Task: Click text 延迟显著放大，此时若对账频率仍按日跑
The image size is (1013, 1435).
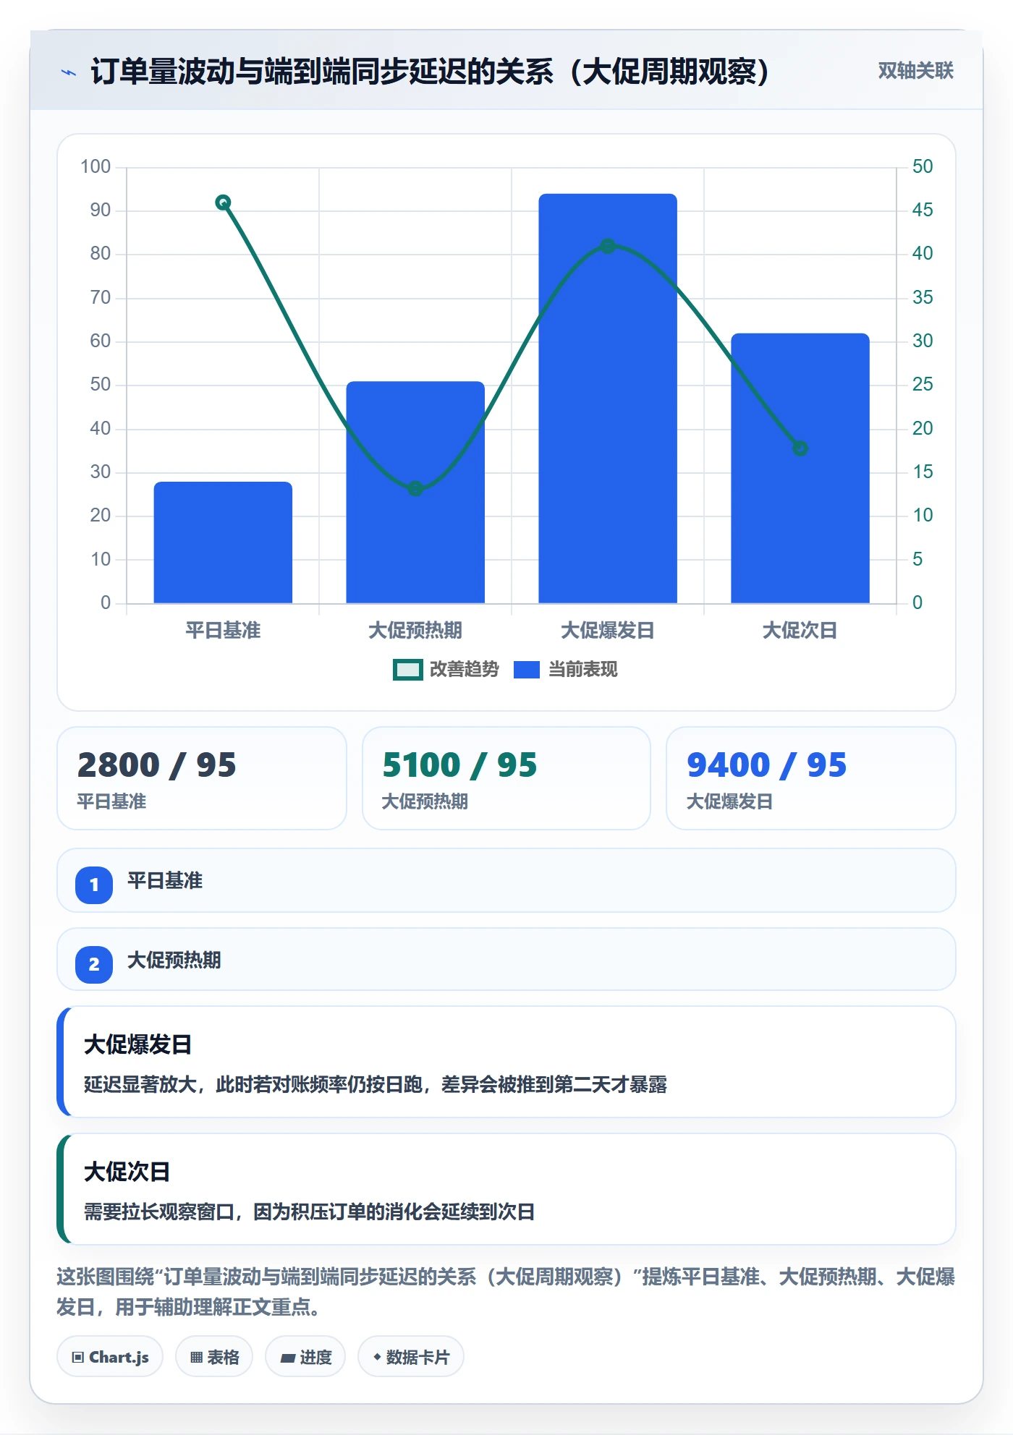Action: [x=253, y=1084]
